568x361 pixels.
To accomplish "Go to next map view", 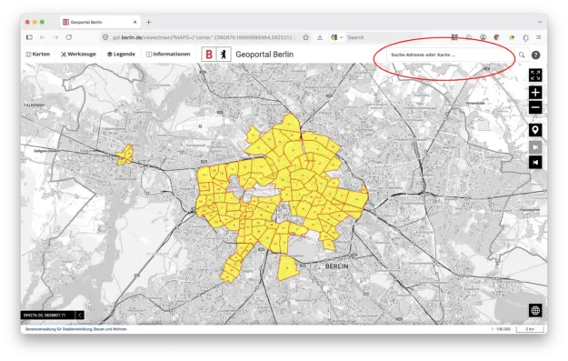I will [535, 147].
